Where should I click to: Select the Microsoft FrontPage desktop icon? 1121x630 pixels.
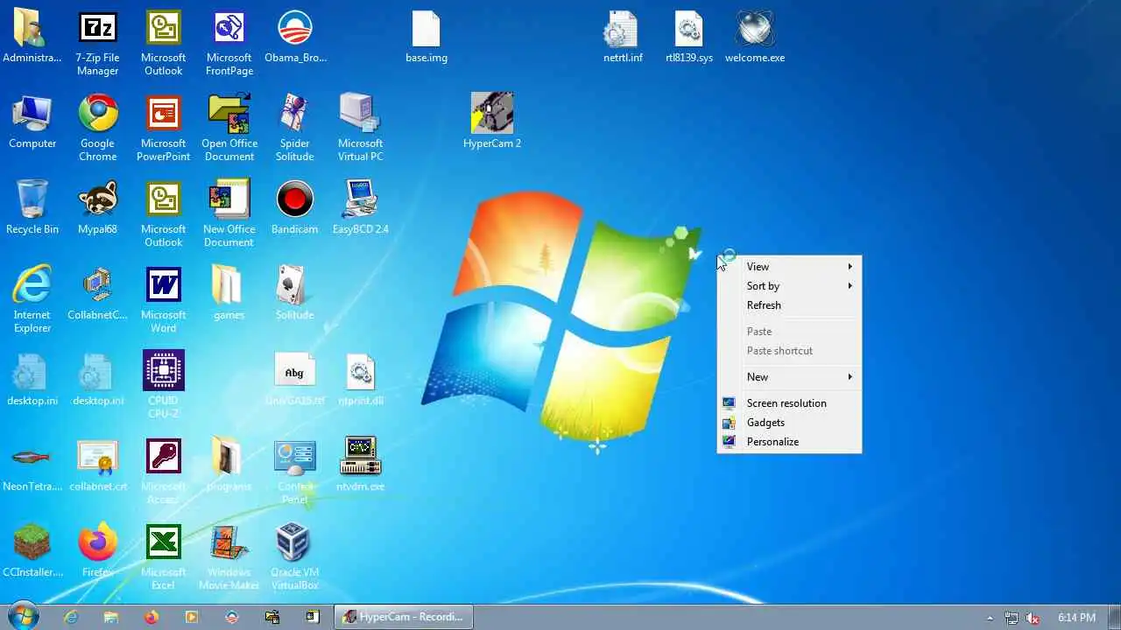229,42
